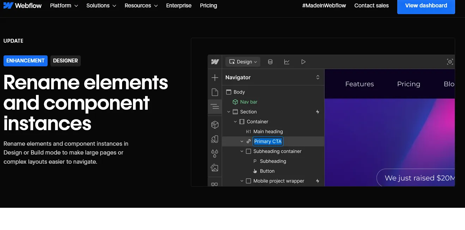
Task: Collapse the Subheading container chevron
Action: 242,151
